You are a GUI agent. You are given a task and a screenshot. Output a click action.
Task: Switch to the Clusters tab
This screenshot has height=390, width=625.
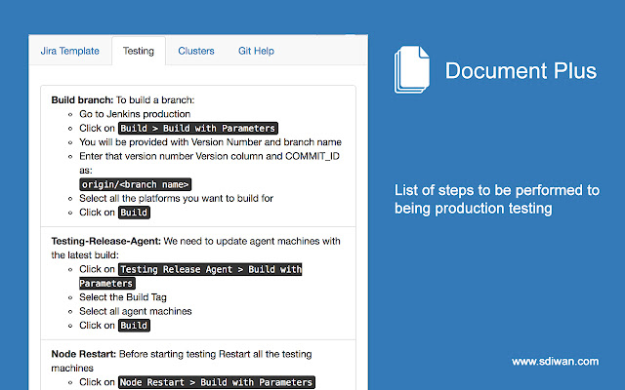pos(196,51)
